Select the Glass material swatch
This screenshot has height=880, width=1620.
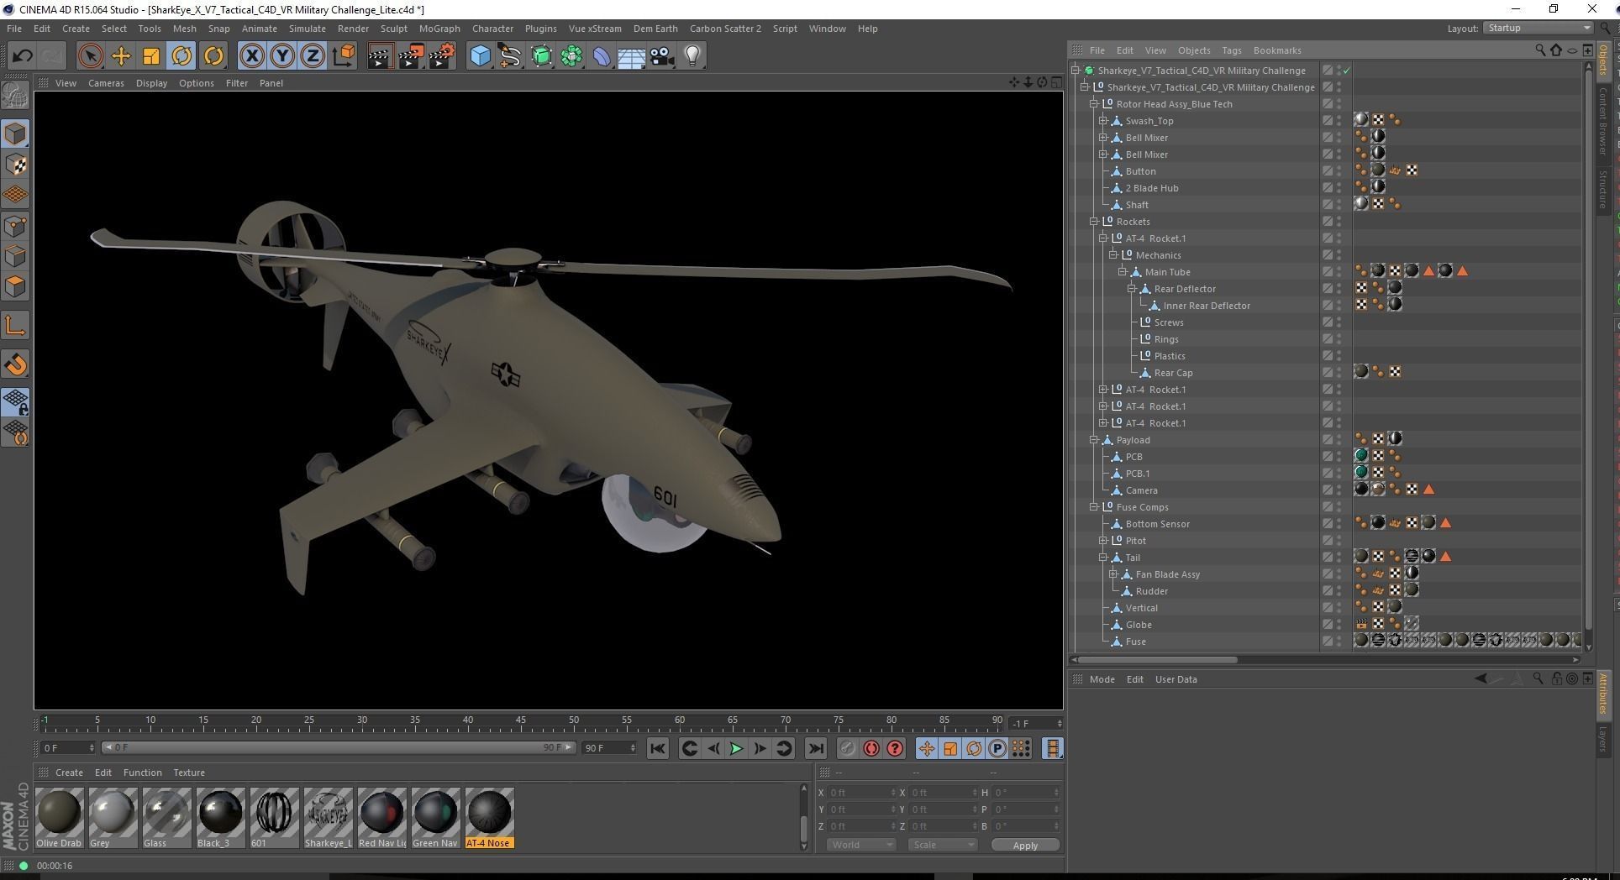tap(166, 818)
